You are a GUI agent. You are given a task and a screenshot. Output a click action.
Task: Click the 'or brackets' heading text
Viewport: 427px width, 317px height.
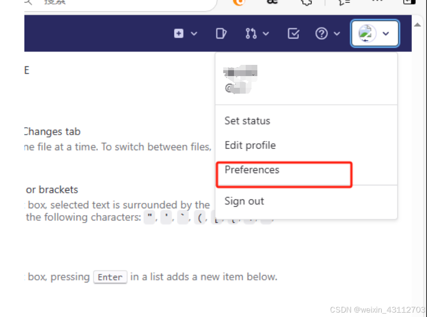[x=52, y=190]
